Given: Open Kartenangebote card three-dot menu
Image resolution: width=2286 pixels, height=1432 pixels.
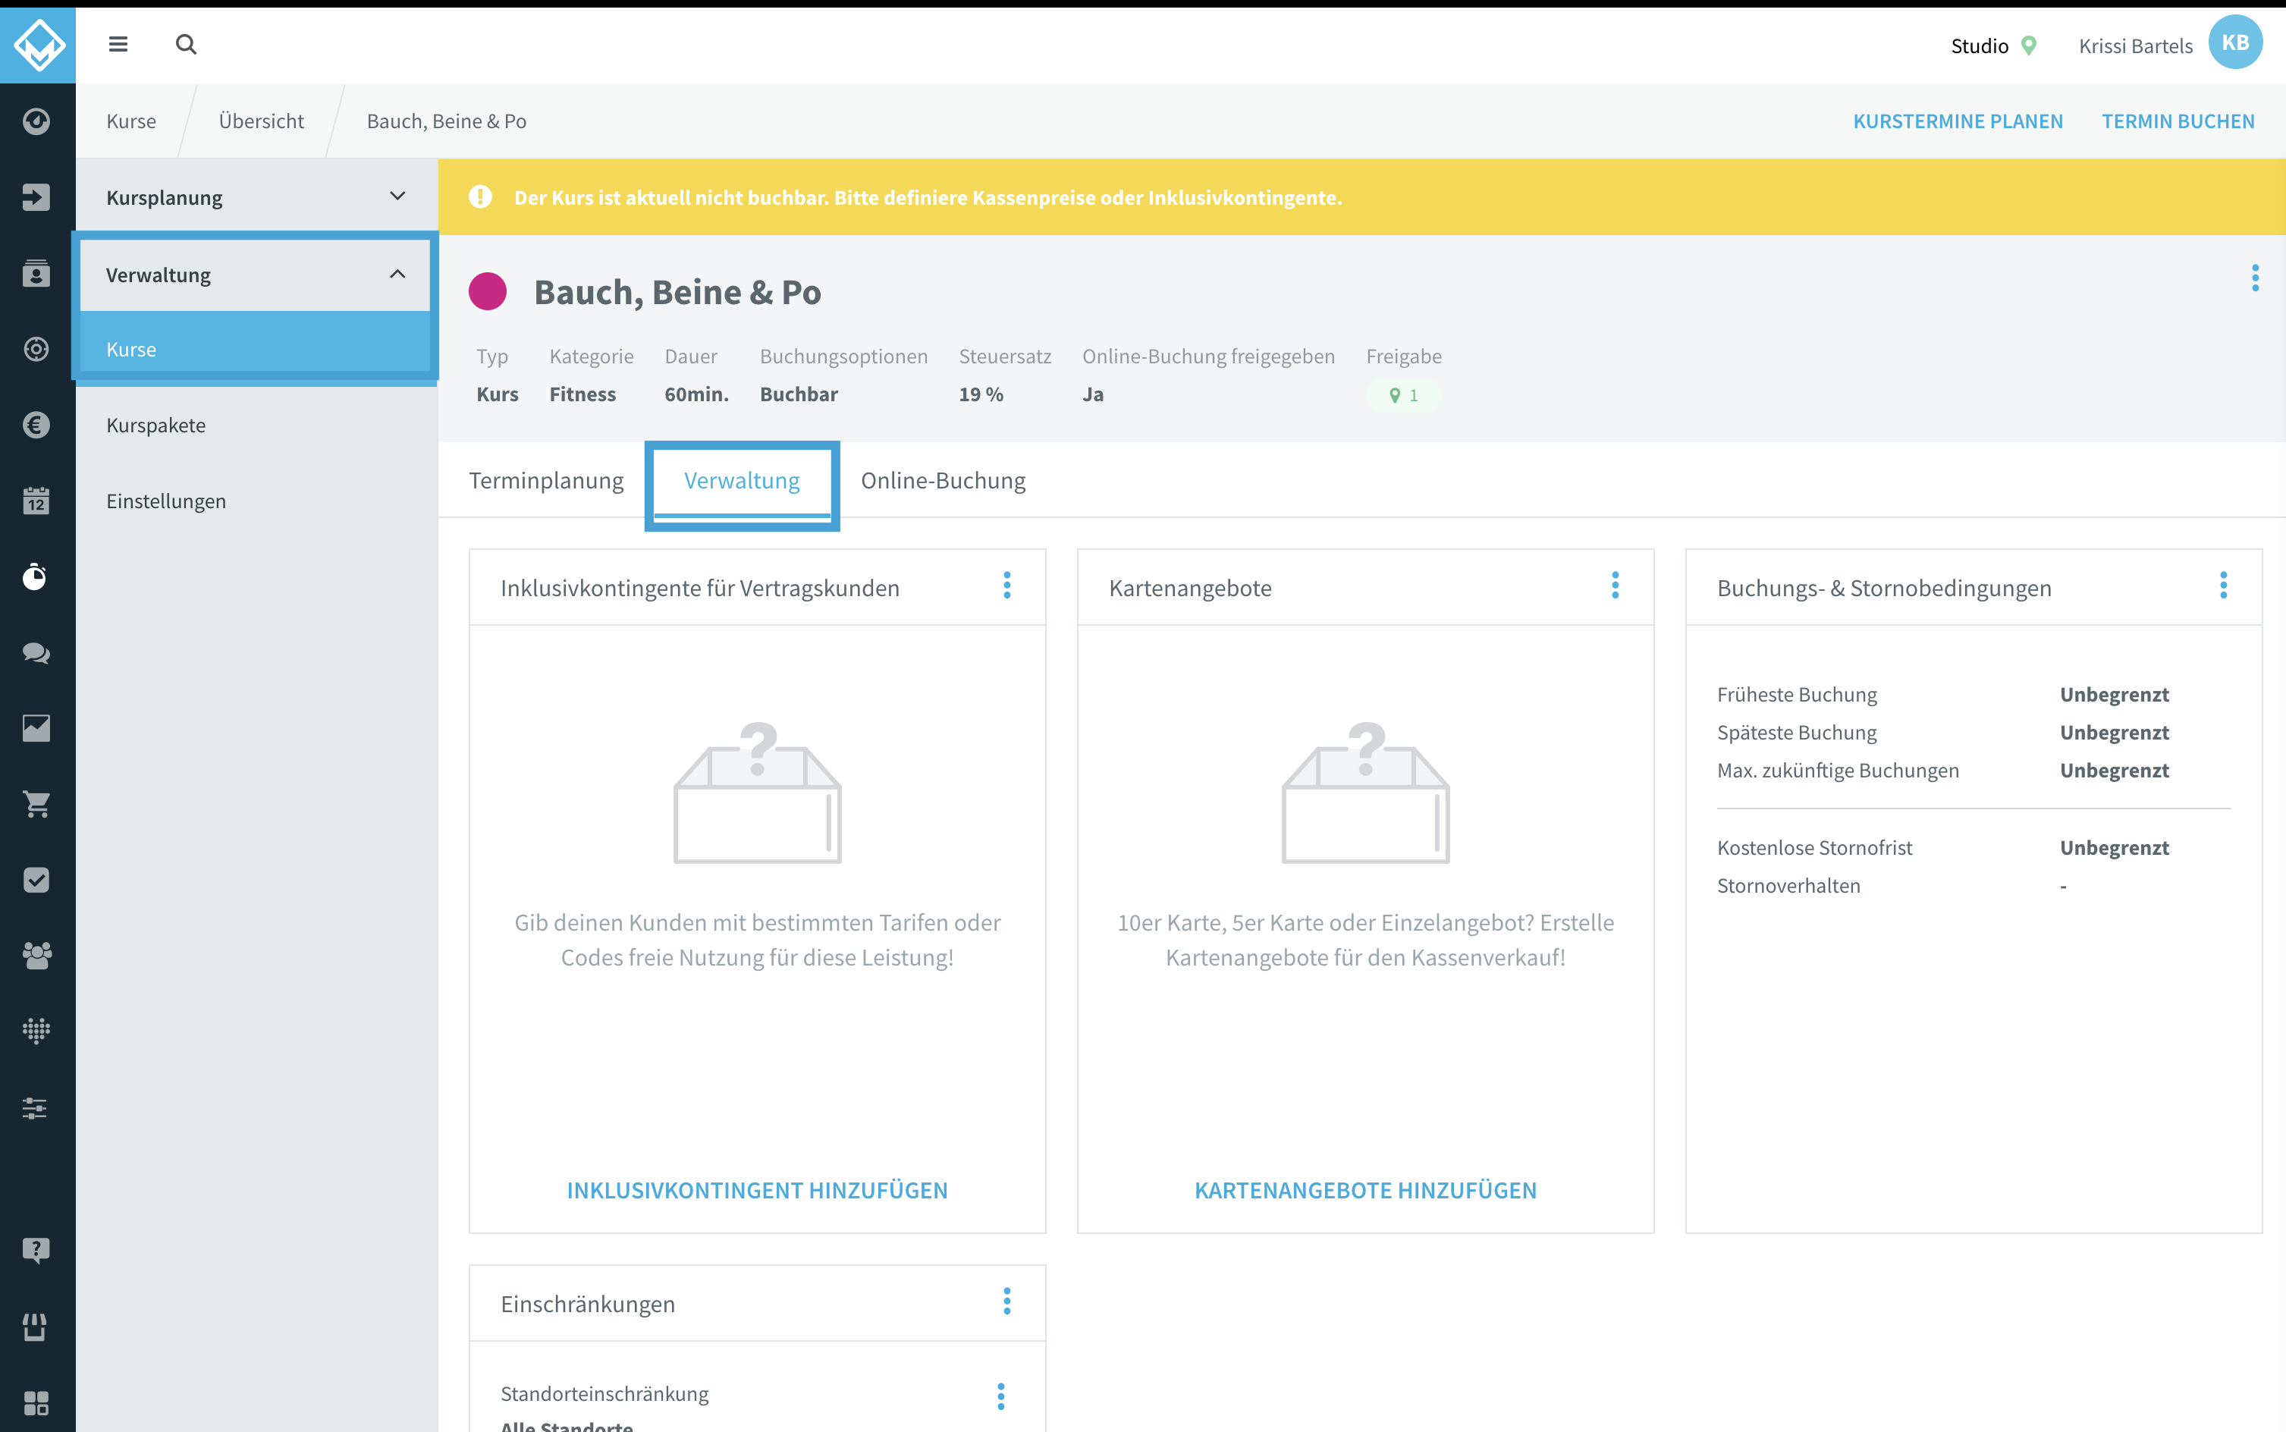Looking at the screenshot, I should pos(1615,586).
